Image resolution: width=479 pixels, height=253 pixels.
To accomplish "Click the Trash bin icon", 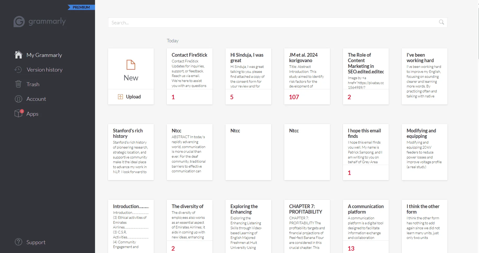I will click(x=18, y=84).
